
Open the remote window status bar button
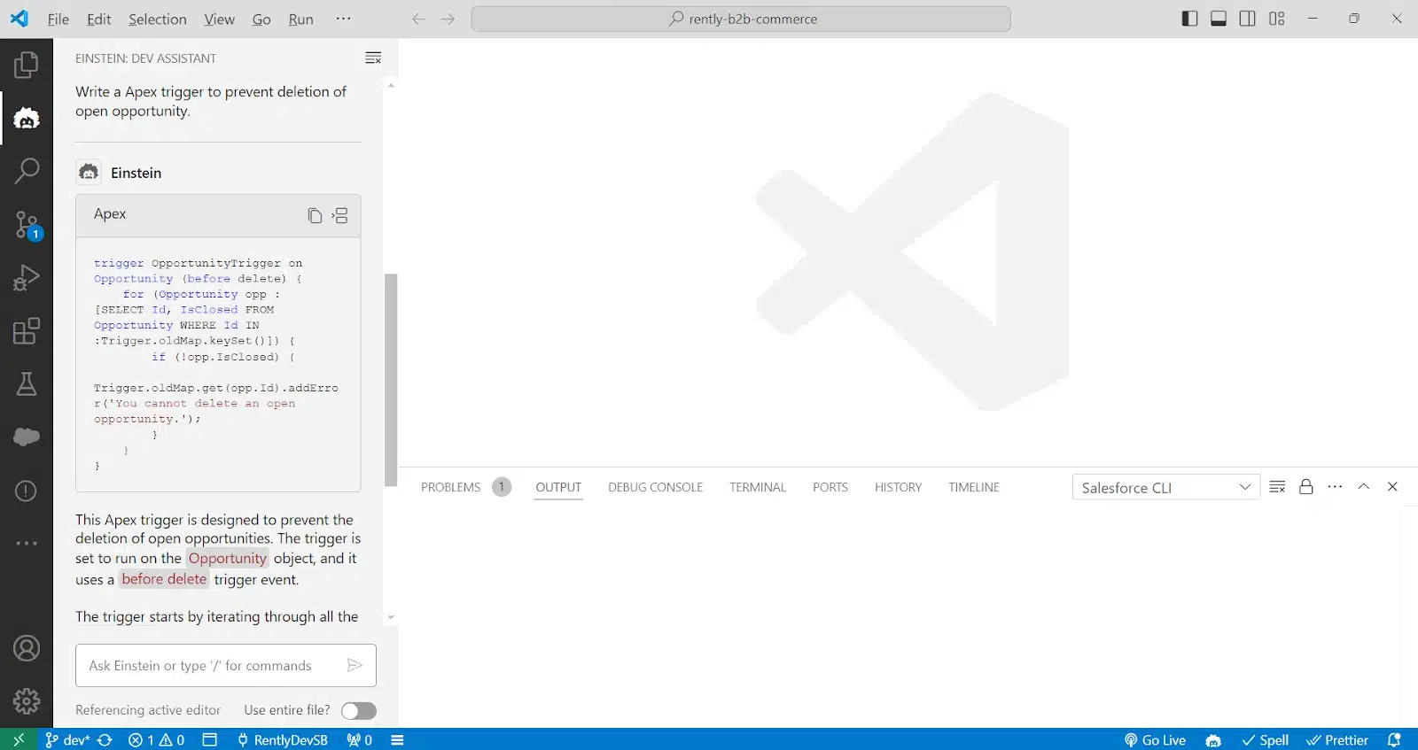point(19,739)
